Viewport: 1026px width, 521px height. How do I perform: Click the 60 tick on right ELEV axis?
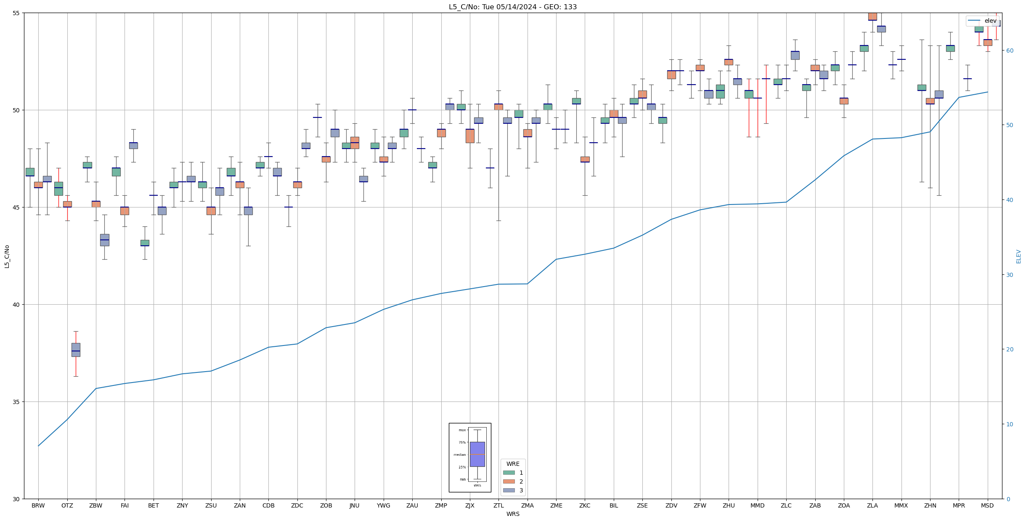1009,51
